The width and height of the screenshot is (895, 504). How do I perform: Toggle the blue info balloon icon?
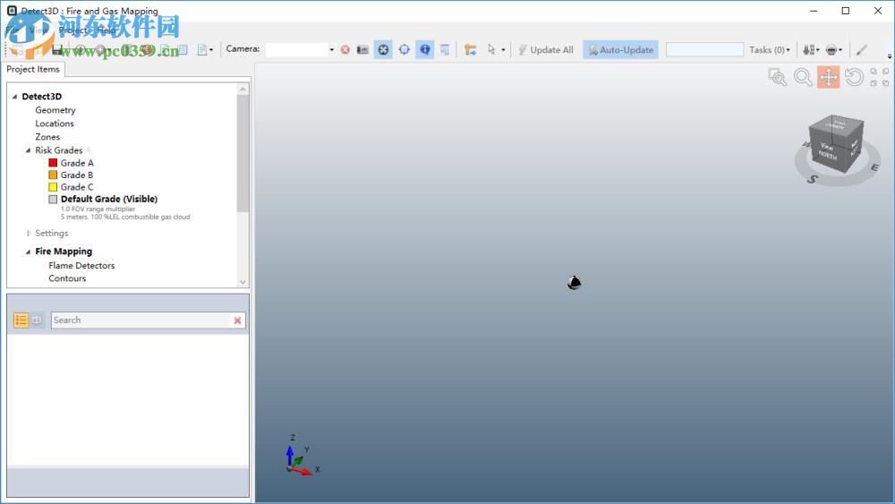424,49
